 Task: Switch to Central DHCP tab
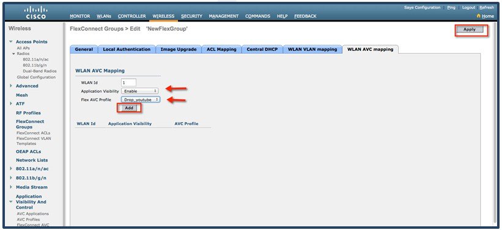coord(262,50)
